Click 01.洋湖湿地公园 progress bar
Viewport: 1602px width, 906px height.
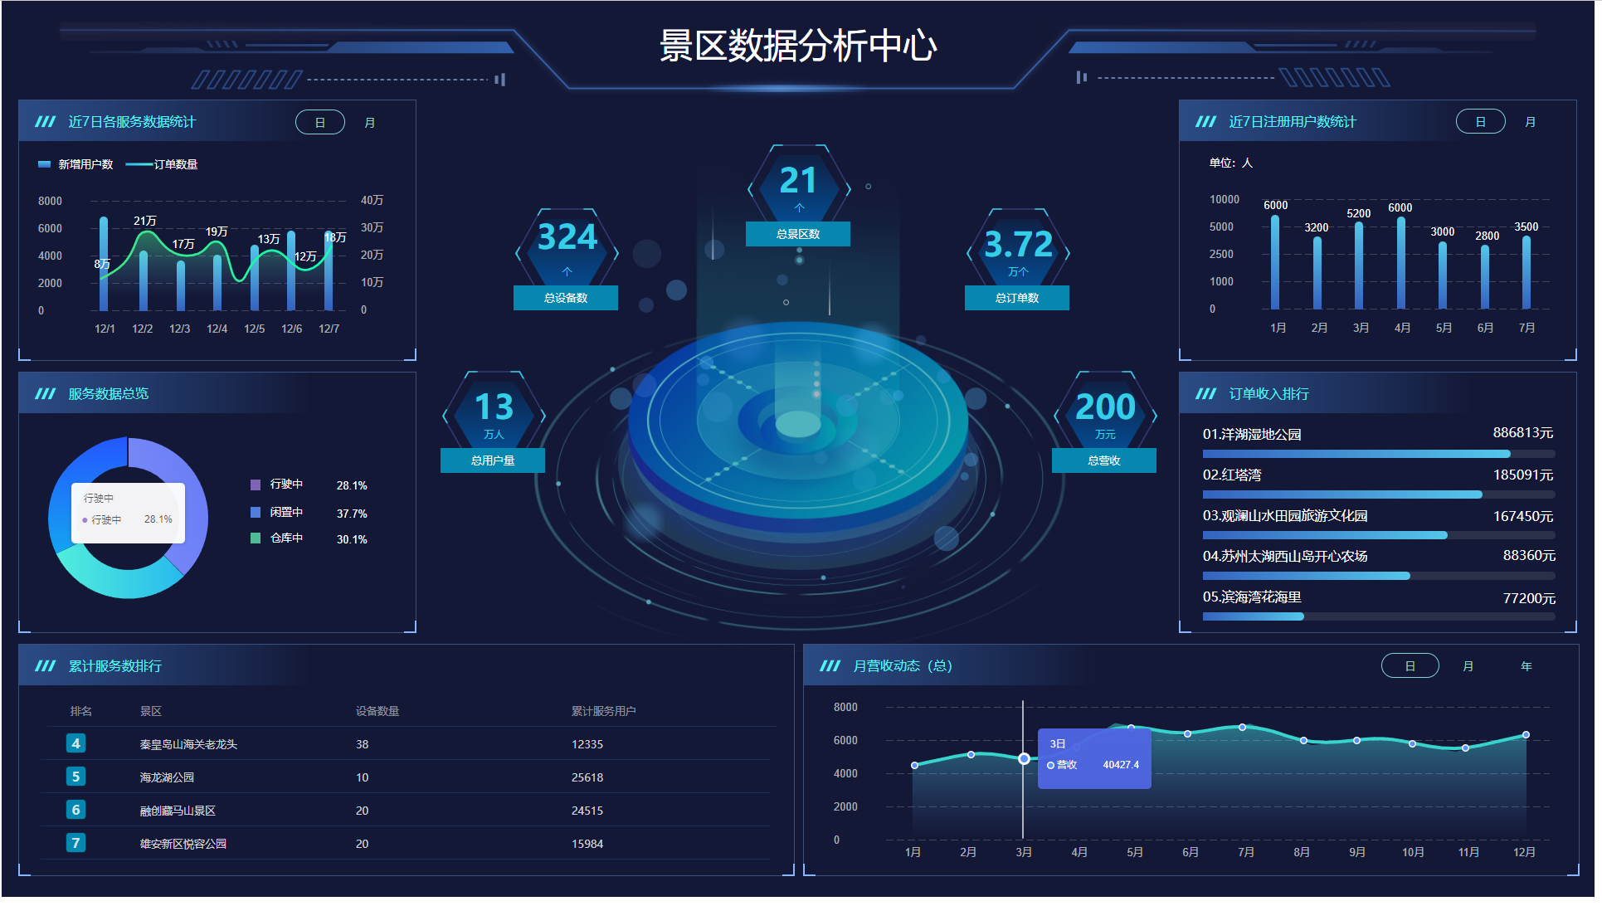coord(1379,455)
